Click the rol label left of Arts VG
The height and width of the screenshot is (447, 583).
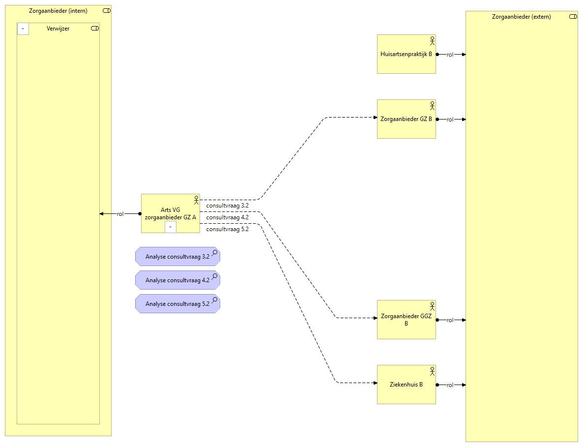[x=120, y=214]
